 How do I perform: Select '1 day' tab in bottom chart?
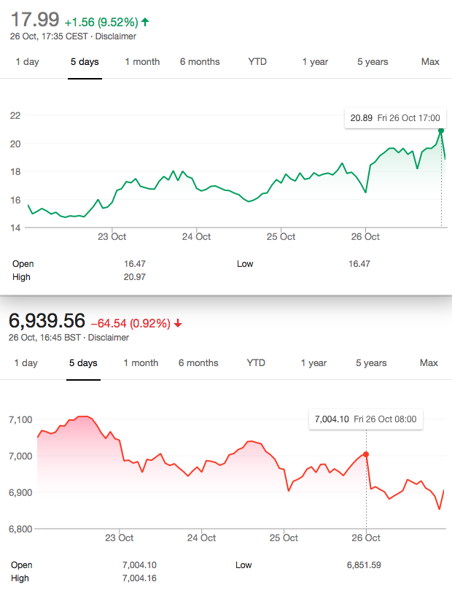tap(26, 363)
